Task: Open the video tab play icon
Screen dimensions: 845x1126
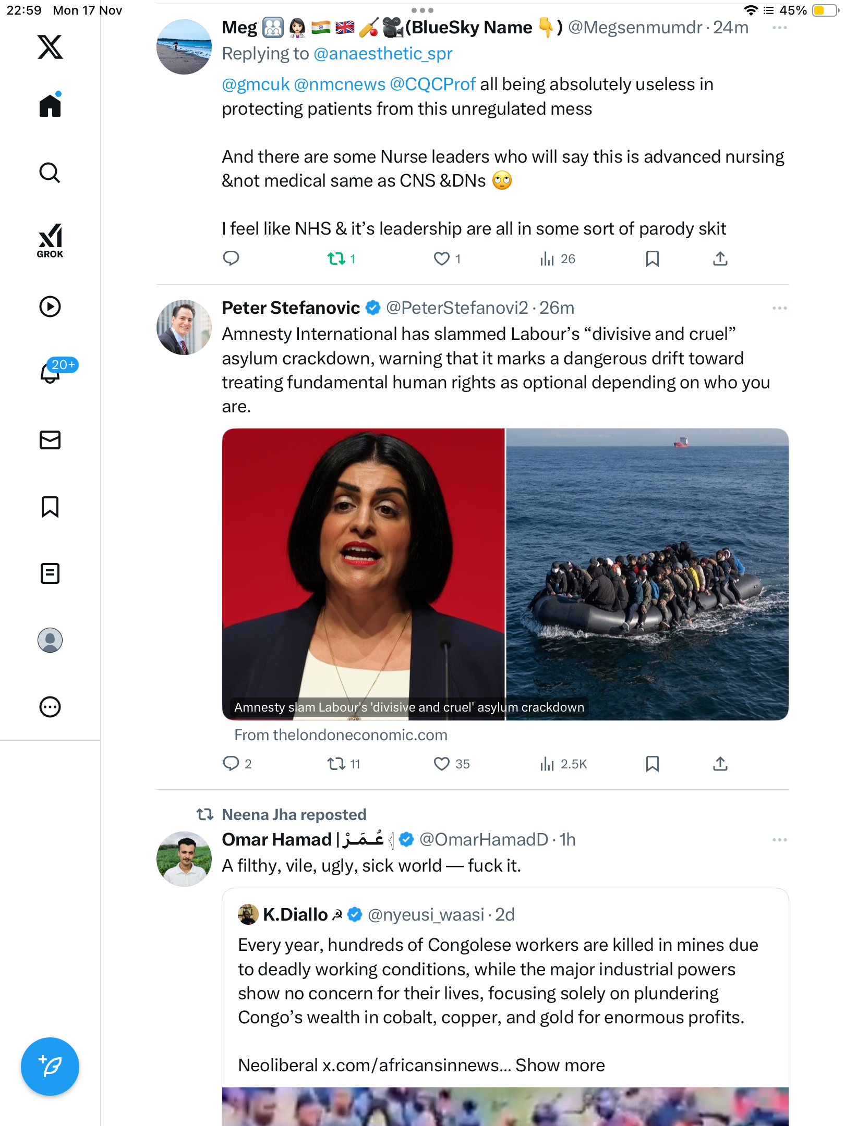Action: (x=50, y=307)
